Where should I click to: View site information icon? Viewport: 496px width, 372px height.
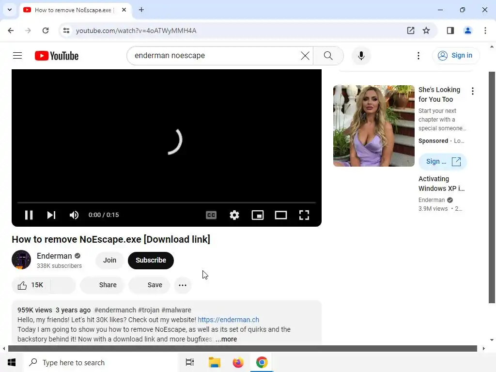[x=66, y=31]
